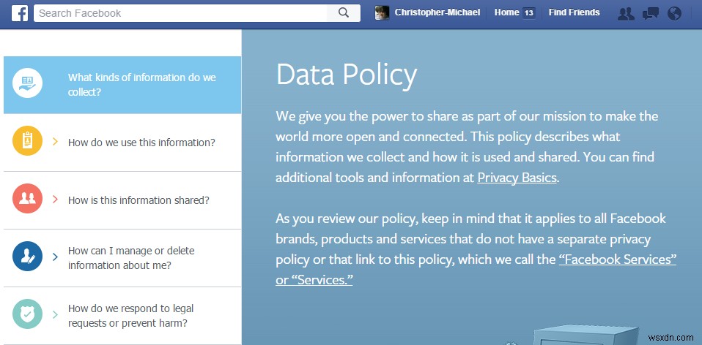
Task: Expand chevron beside "How is this information shared?"
Action: click(x=56, y=200)
